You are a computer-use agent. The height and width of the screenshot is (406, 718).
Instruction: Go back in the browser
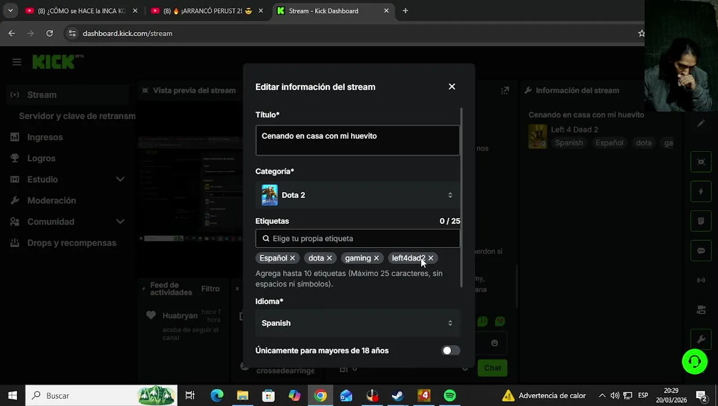click(12, 33)
